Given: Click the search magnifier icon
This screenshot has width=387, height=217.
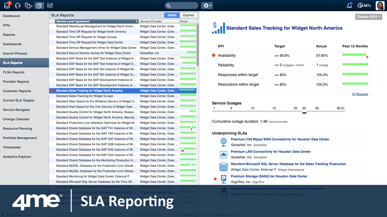Looking at the screenshot, I should pos(168,6).
